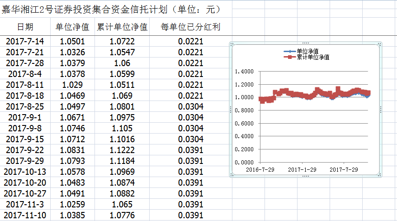Click the blue 单位净值 legend marker
The image size is (397, 221).
coord(289,51)
